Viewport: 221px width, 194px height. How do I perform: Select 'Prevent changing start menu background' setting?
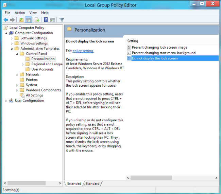164,53
